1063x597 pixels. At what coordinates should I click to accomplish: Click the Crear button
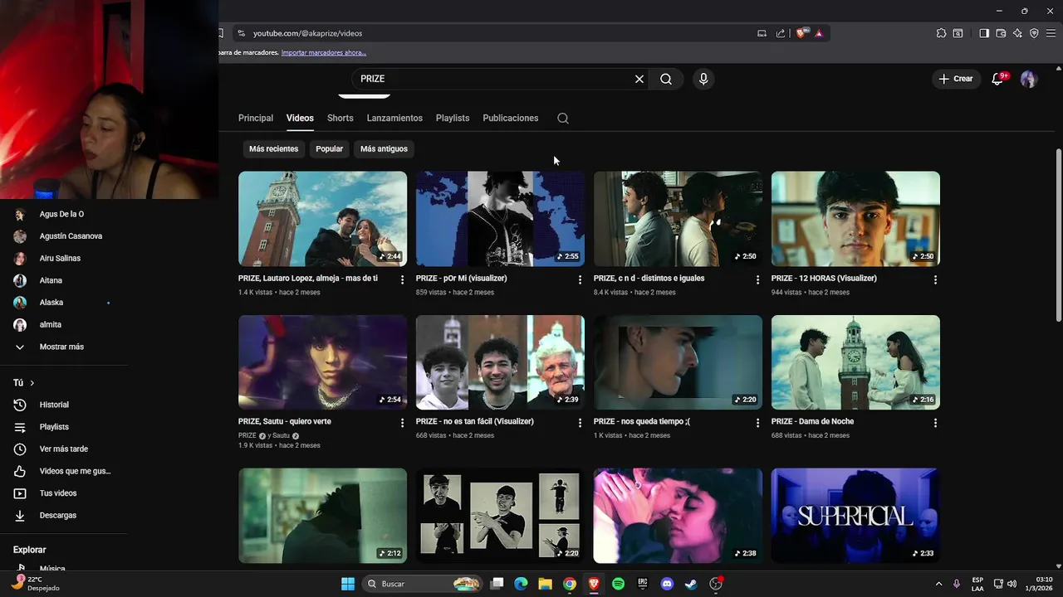(x=956, y=79)
